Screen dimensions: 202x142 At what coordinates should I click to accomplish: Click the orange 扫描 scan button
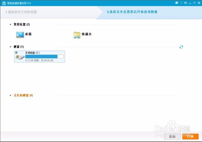pyautogui.click(x=190, y=136)
